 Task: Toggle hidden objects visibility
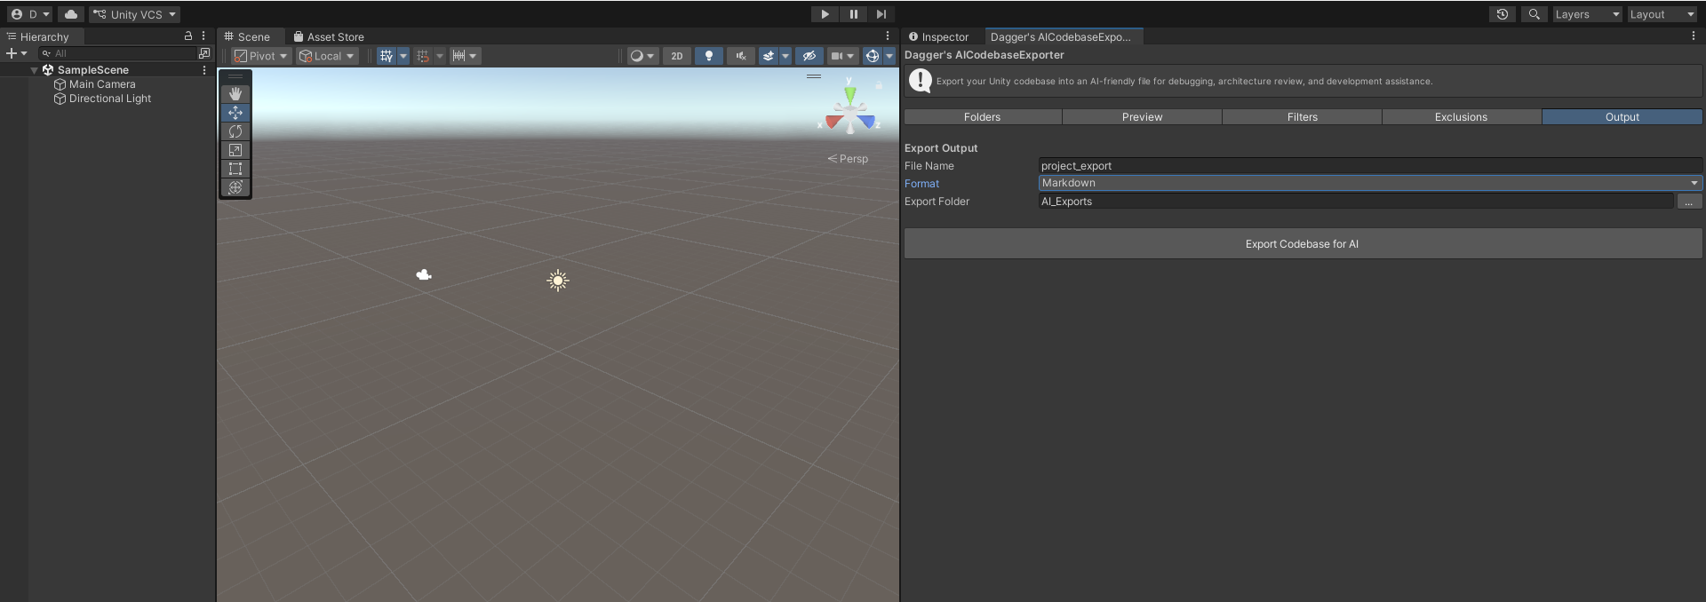point(809,56)
